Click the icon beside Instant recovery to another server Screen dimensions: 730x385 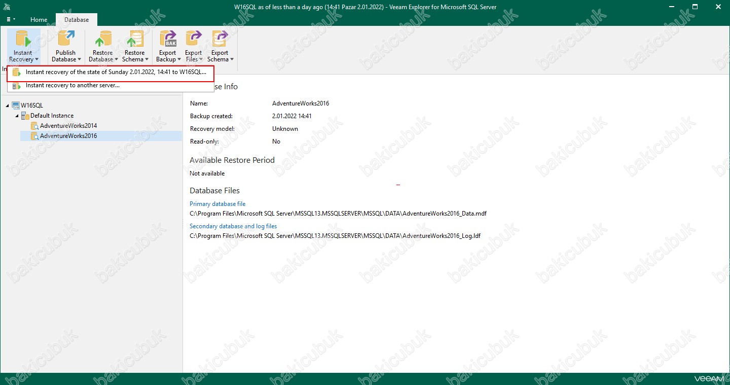click(17, 86)
